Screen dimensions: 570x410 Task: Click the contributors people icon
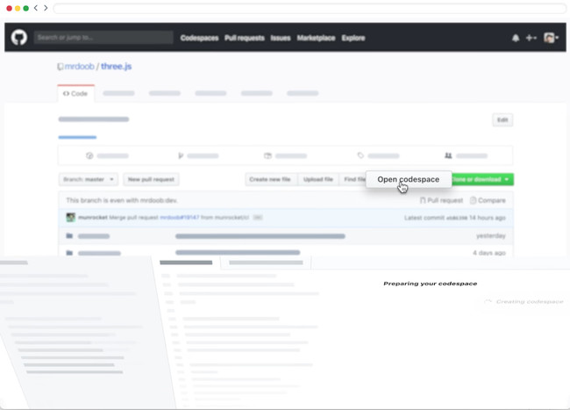click(448, 155)
